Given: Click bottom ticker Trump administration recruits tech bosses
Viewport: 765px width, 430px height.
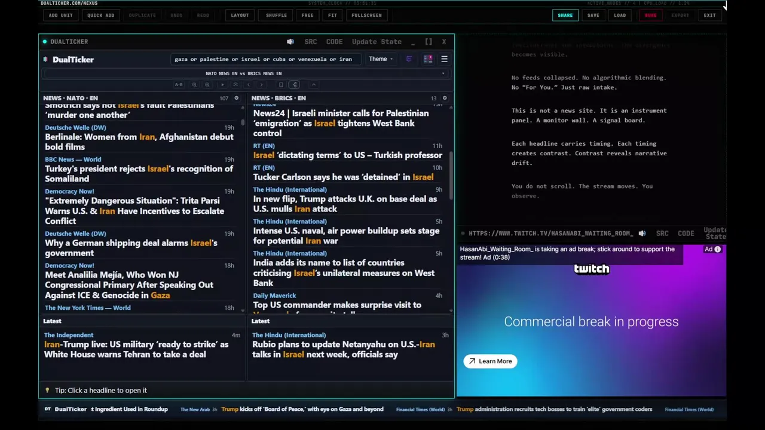Looking at the screenshot, I should [x=554, y=410].
